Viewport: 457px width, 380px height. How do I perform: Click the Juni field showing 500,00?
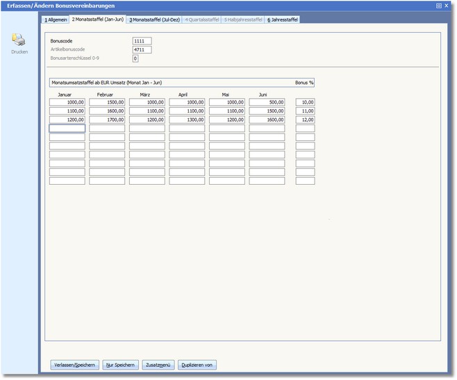(267, 102)
